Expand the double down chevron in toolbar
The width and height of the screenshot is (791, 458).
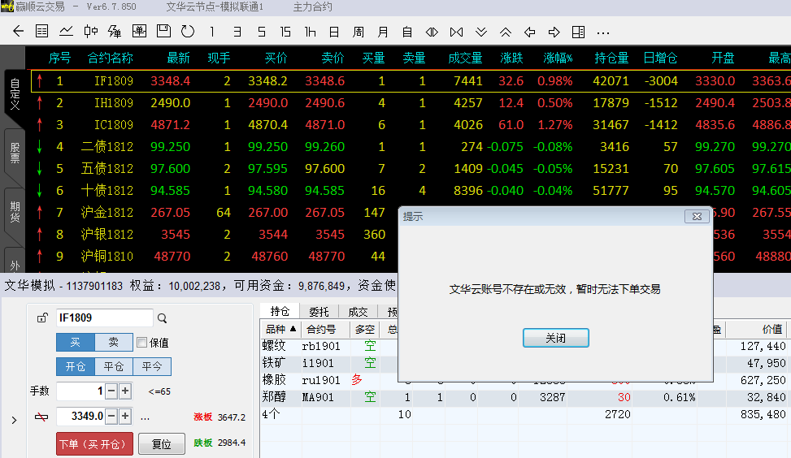pos(481,32)
